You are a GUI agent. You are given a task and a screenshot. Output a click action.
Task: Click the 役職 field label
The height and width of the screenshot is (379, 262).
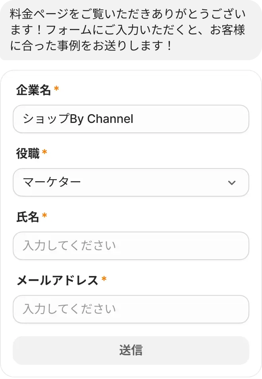(28, 154)
